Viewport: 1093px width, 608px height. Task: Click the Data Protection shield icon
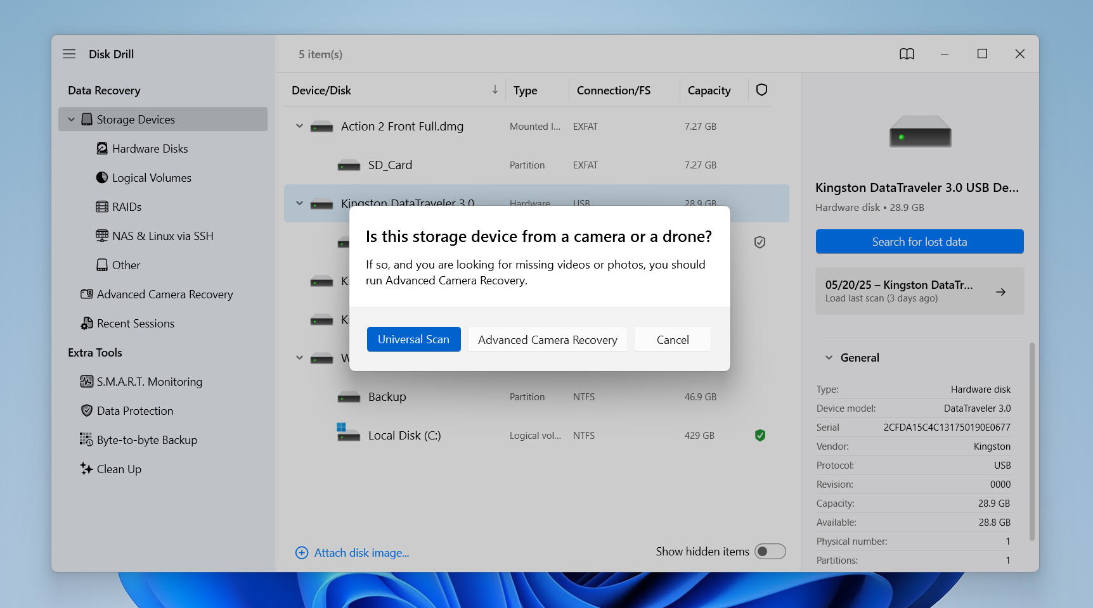[x=87, y=410]
